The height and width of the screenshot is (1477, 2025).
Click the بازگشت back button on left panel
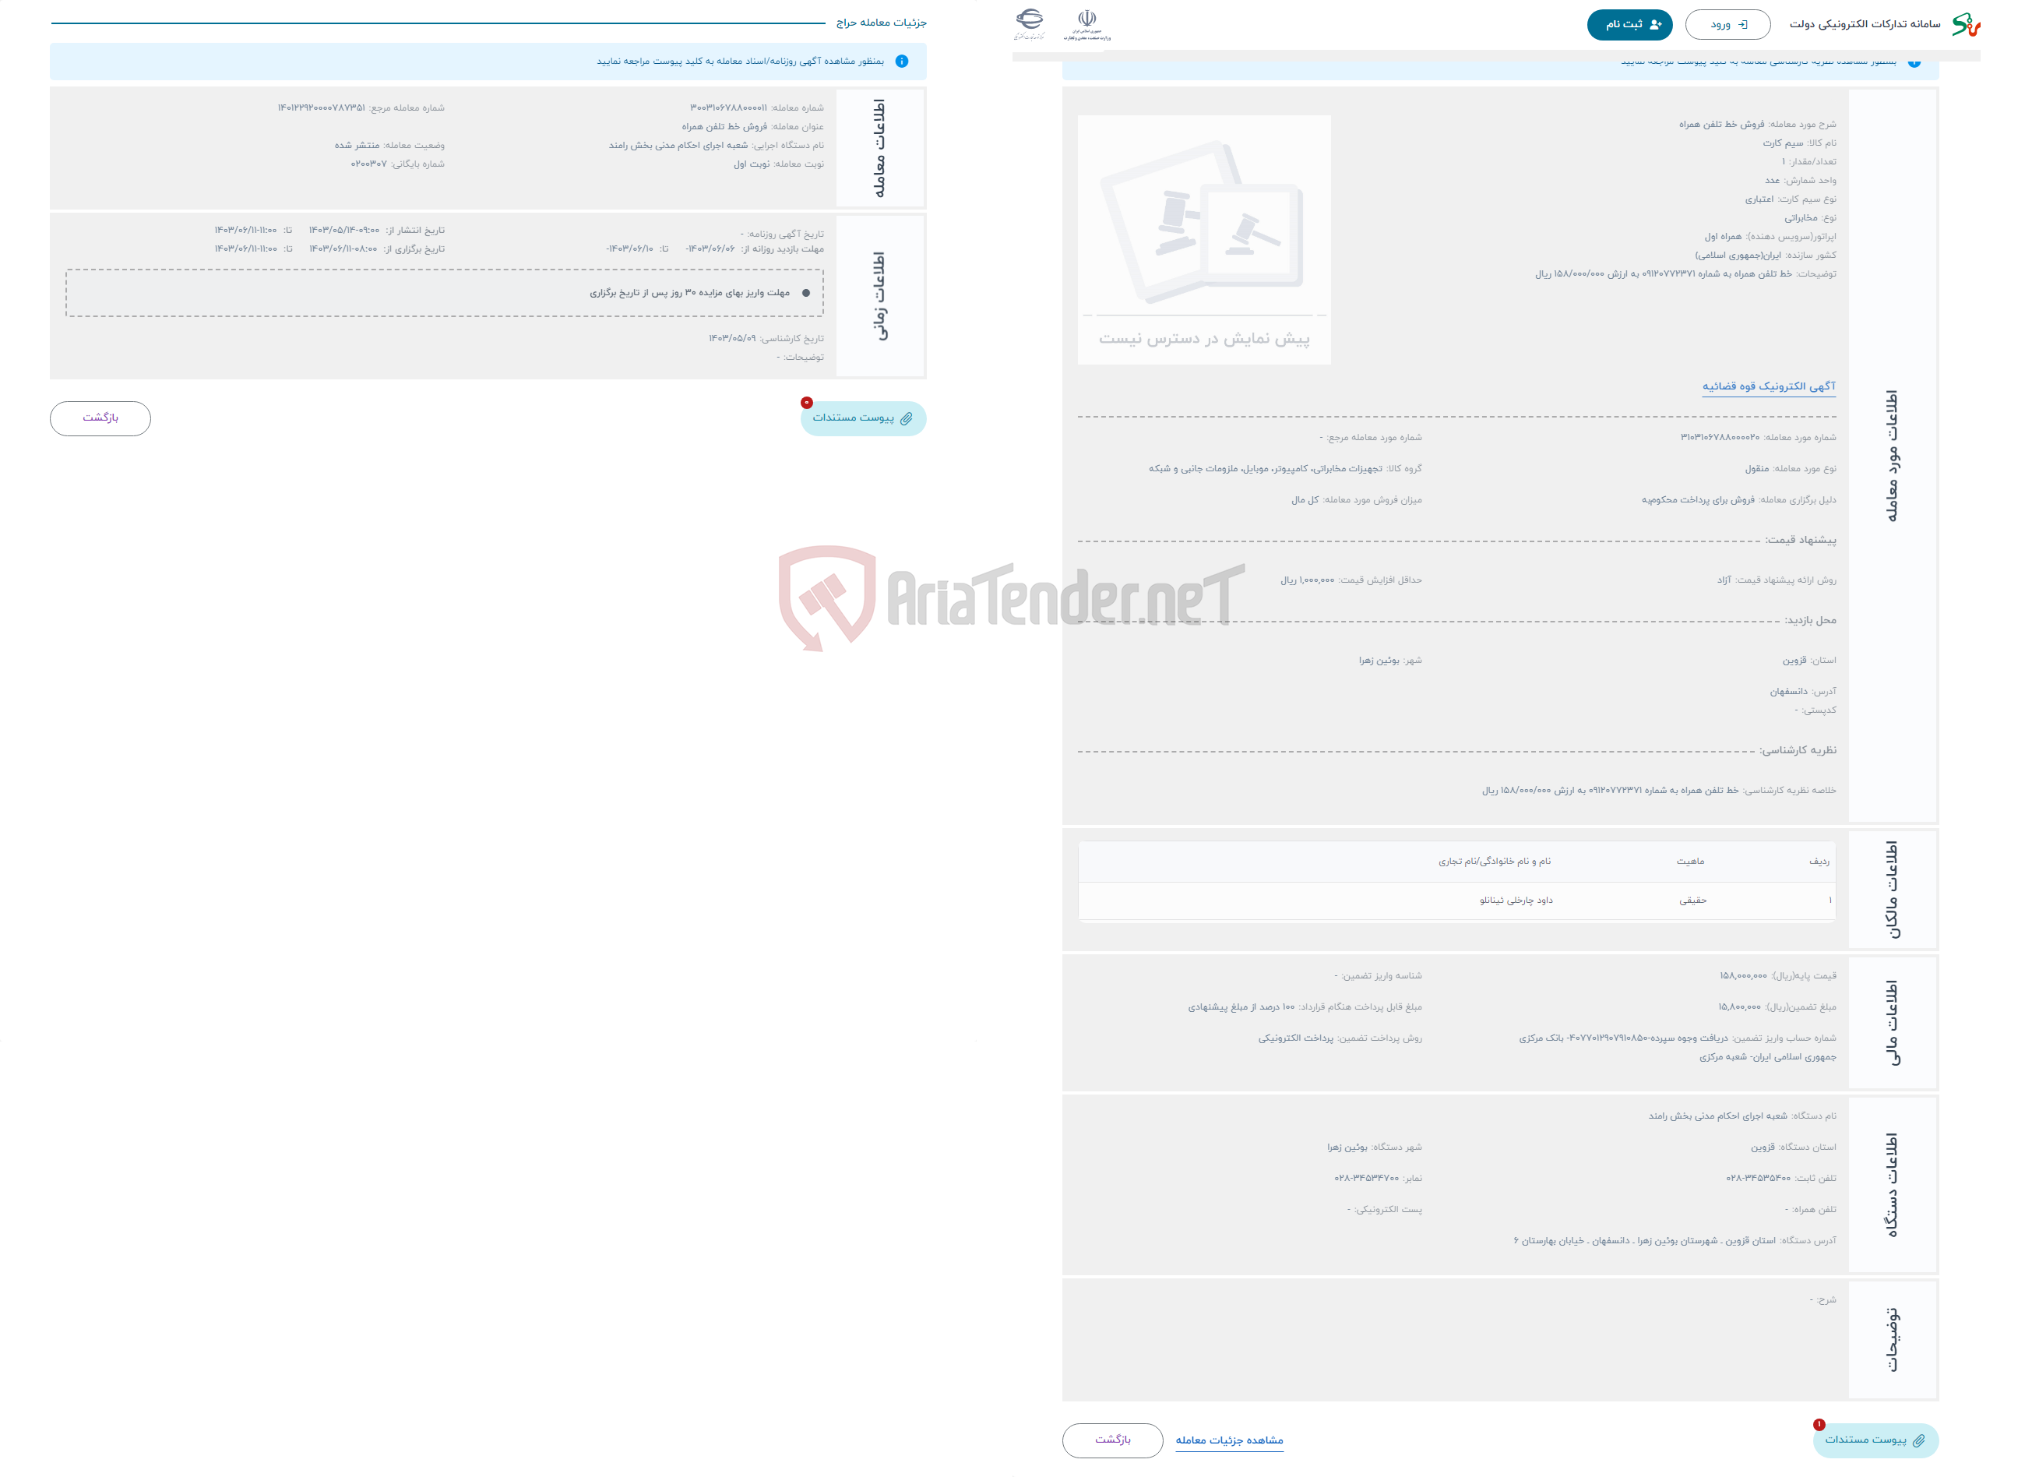[100, 417]
